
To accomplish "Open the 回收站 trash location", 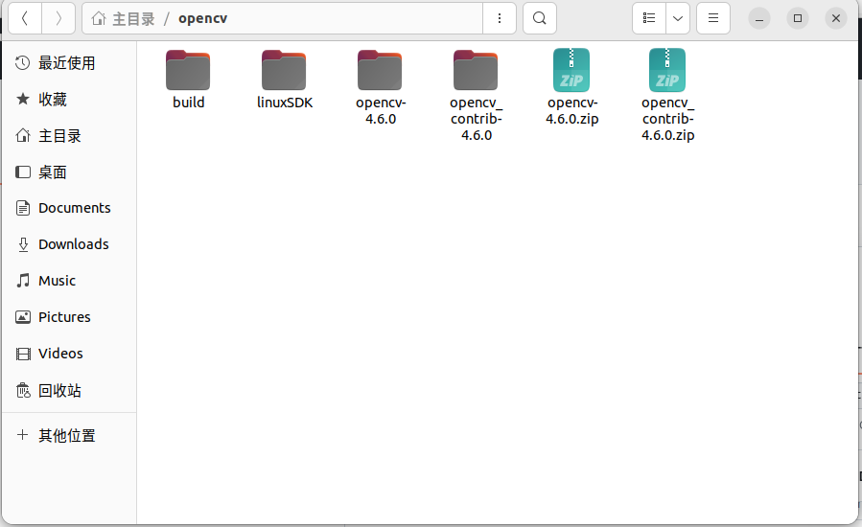I will (x=59, y=391).
